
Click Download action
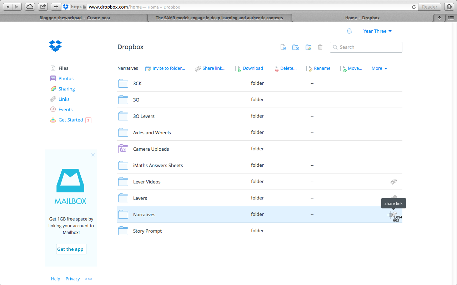[x=249, y=68]
